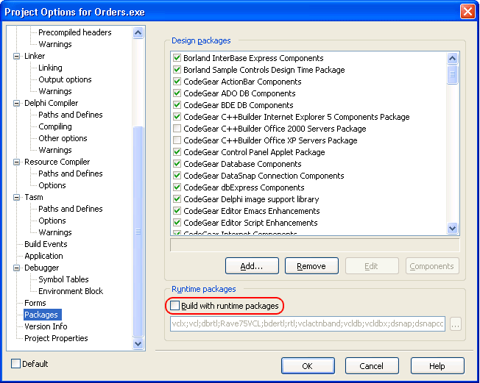Screen dimensions: 480x383
Task: Collapse the Debugger tree node
Action: pyautogui.click(x=17, y=268)
